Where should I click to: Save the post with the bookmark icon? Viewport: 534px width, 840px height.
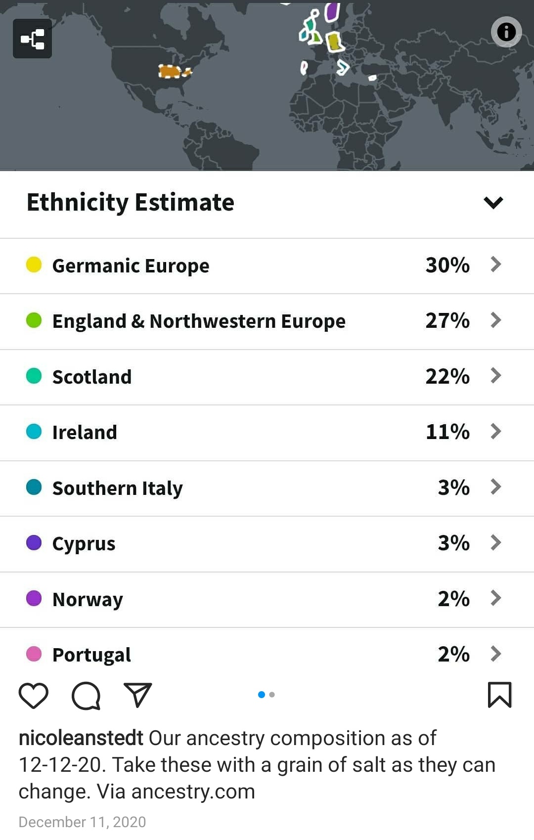pyautogui.click(x=499, y=695)
